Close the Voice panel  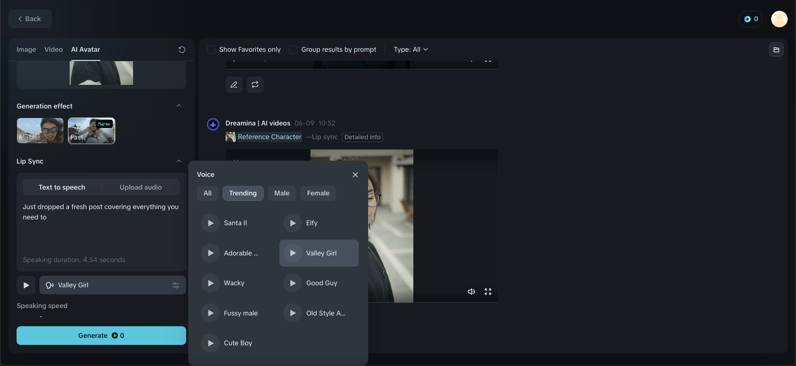point(355,175)
